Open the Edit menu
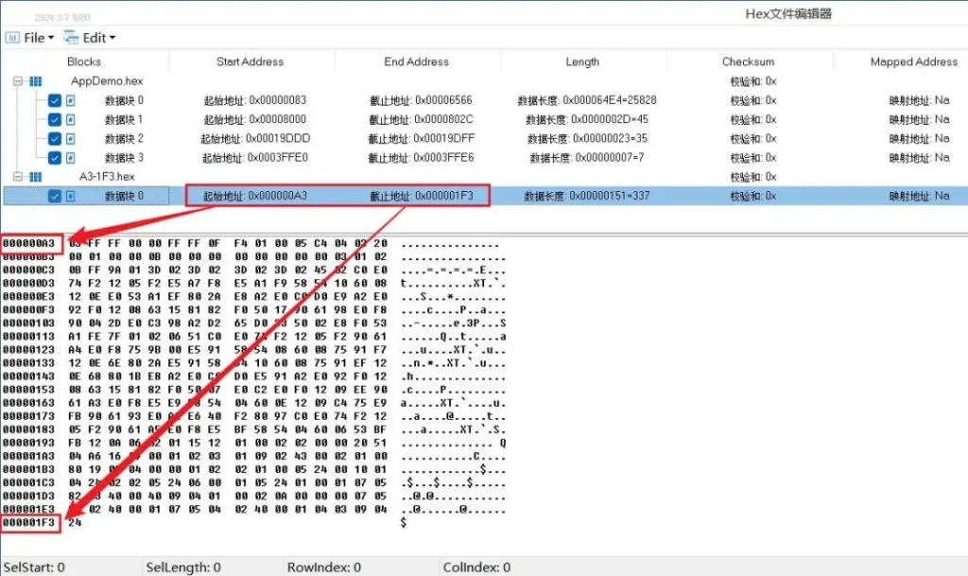The image size is (968, 576). pos(94,38)
